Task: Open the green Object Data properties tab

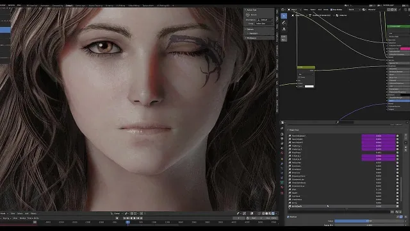Action: pyautogui.click(x=282, y=182)
